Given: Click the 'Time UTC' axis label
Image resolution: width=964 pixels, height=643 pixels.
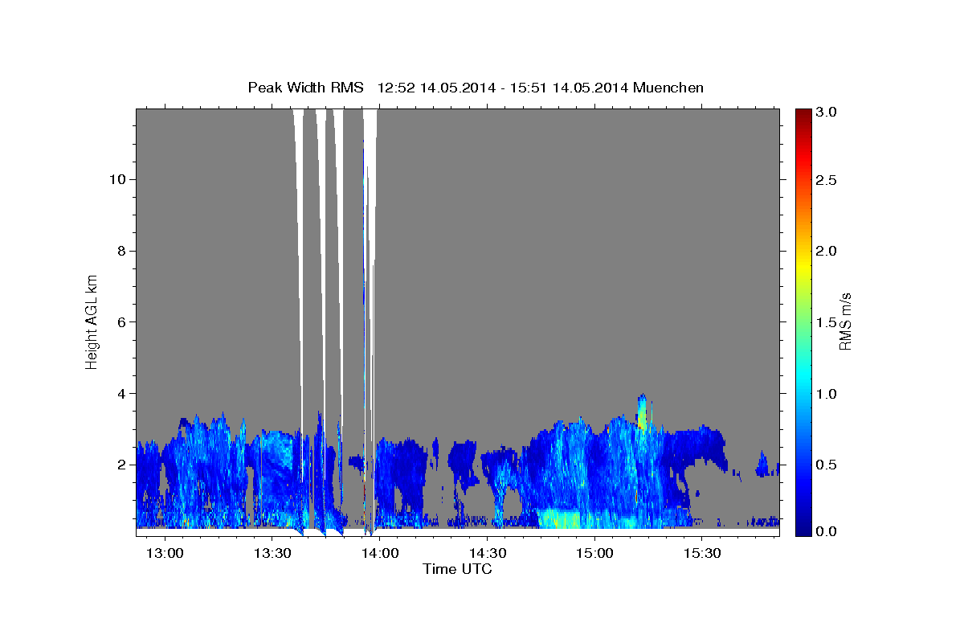Looking at the screenshot, I should pos(457,569).
